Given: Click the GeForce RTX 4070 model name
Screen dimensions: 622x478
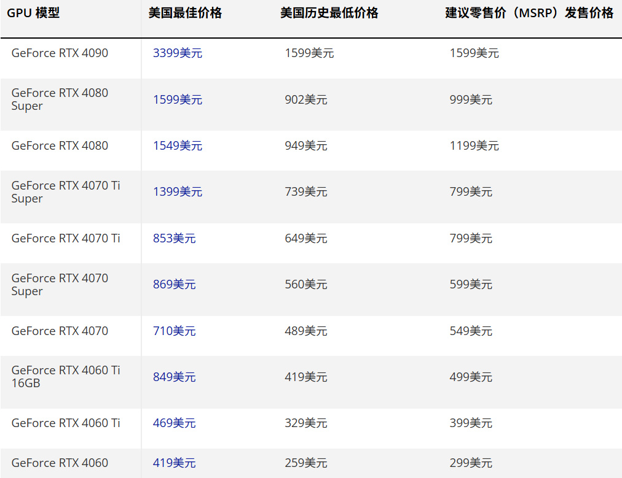Looking at the screenshot, I should click(60, 331).
